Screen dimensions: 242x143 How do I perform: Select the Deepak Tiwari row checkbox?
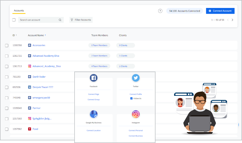pyautogui.click(x=7, y=87)
